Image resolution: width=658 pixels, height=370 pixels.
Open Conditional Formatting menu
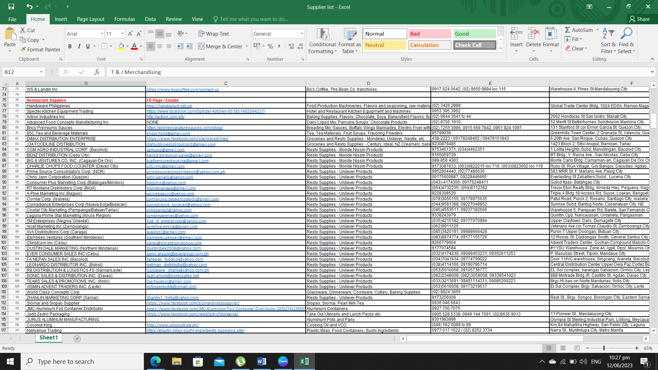(322, 41)
